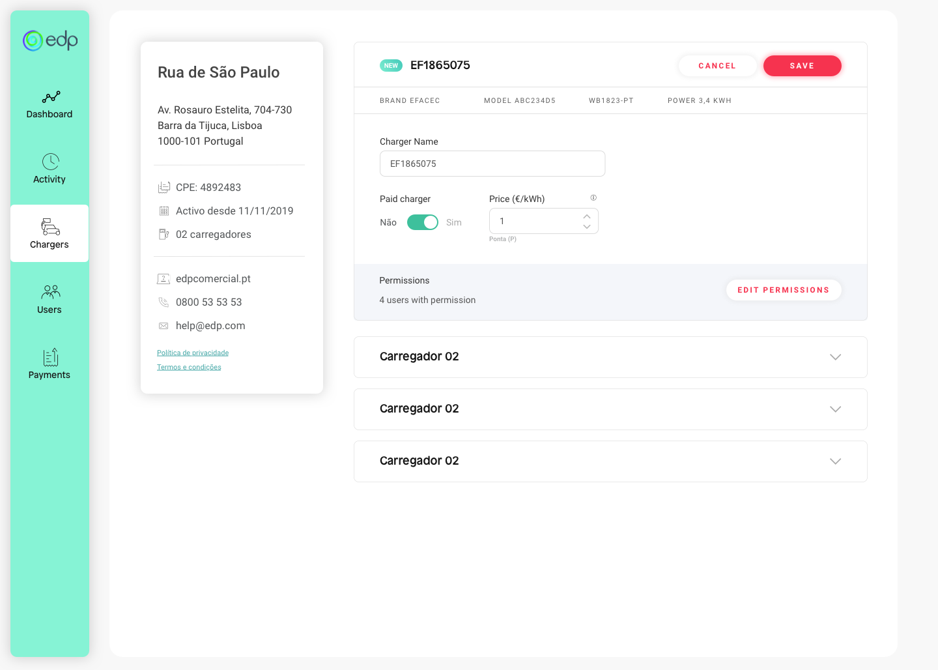
Task: Click CPE: 4892483 text
Action: coord(208,188)
